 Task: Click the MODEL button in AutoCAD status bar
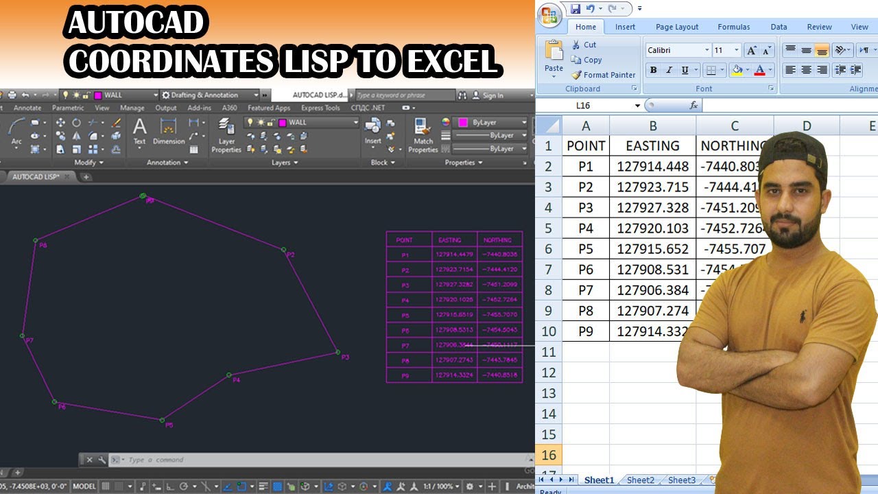[84, 486]
